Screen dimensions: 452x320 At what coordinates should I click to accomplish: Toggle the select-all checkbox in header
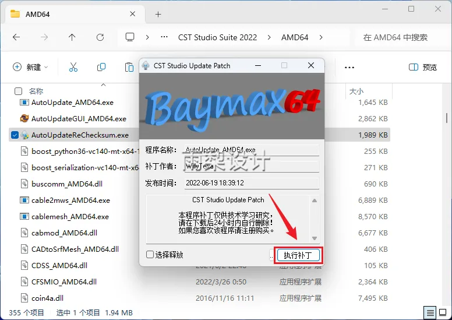[18, 91]
